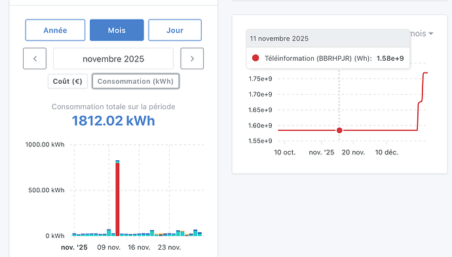
Task: Click the 16 nov. axis label
Action: tap(140, 247)
